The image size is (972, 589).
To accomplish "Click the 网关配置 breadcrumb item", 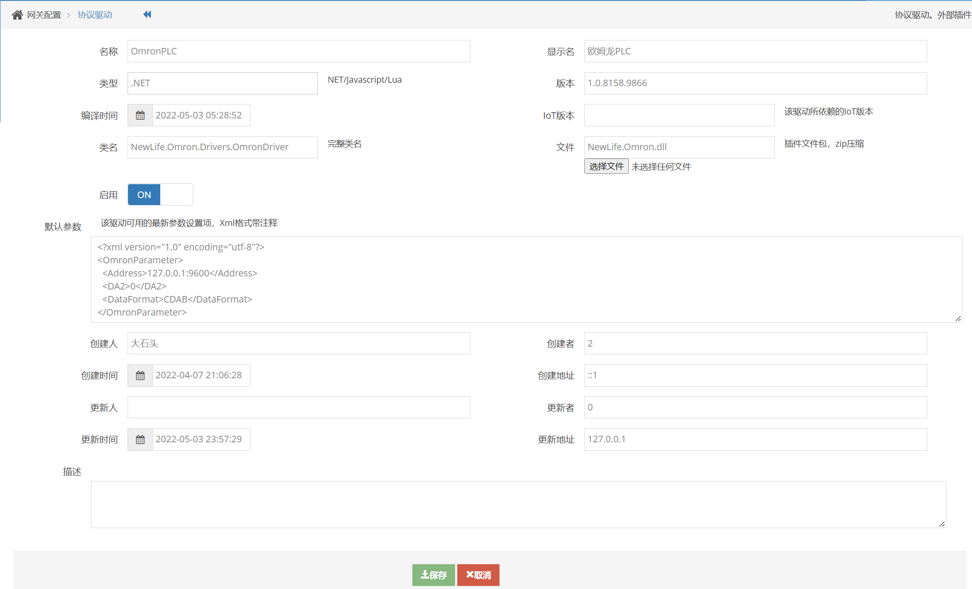I will (x=44, y=15).
